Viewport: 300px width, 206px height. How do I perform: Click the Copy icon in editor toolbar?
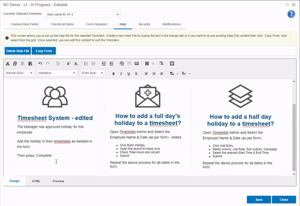tap(15, 63)
